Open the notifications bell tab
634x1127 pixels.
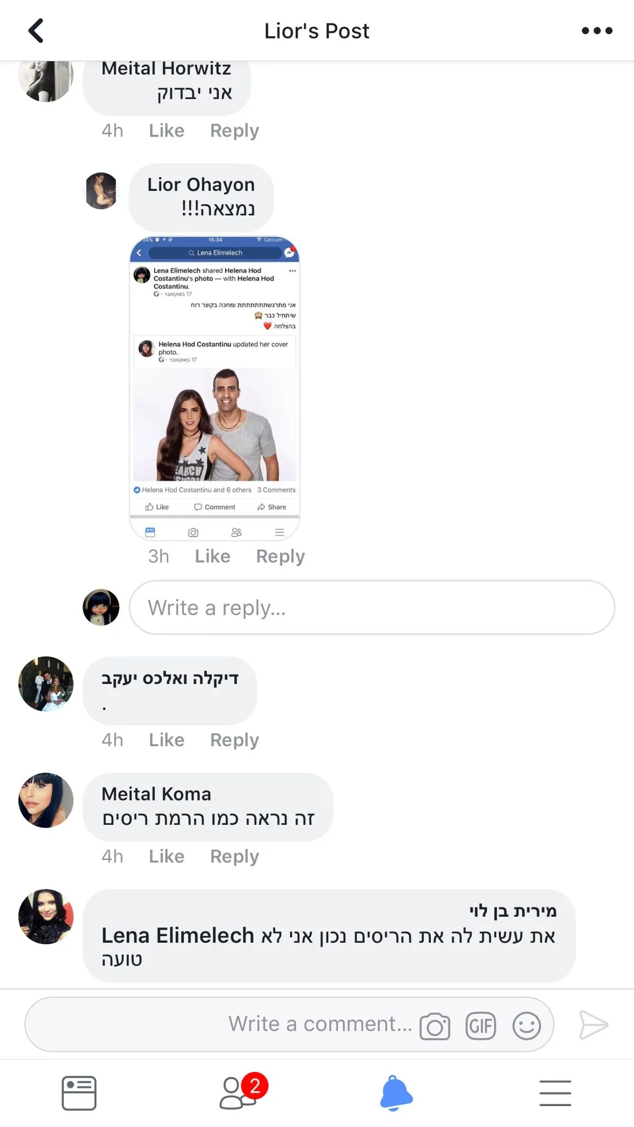tap(396, 1093)
